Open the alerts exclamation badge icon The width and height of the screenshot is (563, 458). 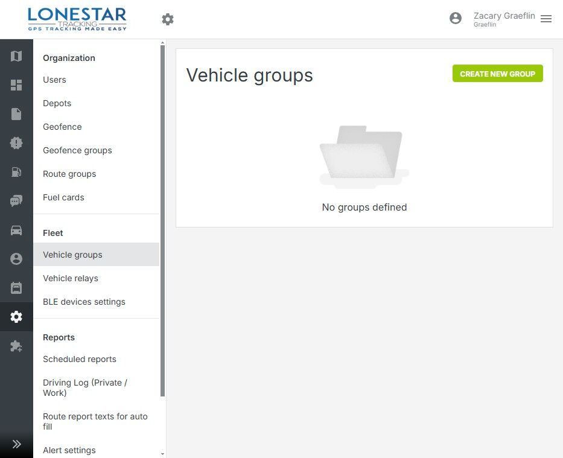pyautogui.click(x=16, y=143)
